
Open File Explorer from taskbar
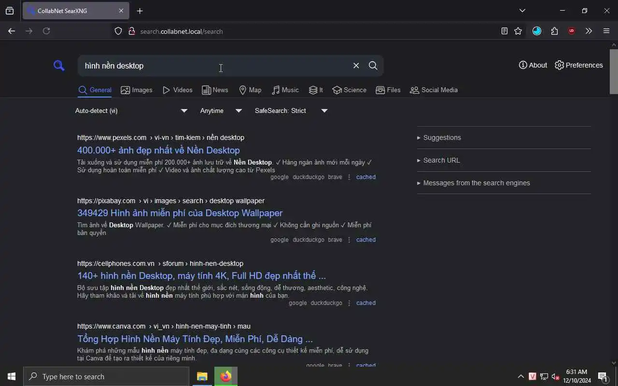point(202,376)
